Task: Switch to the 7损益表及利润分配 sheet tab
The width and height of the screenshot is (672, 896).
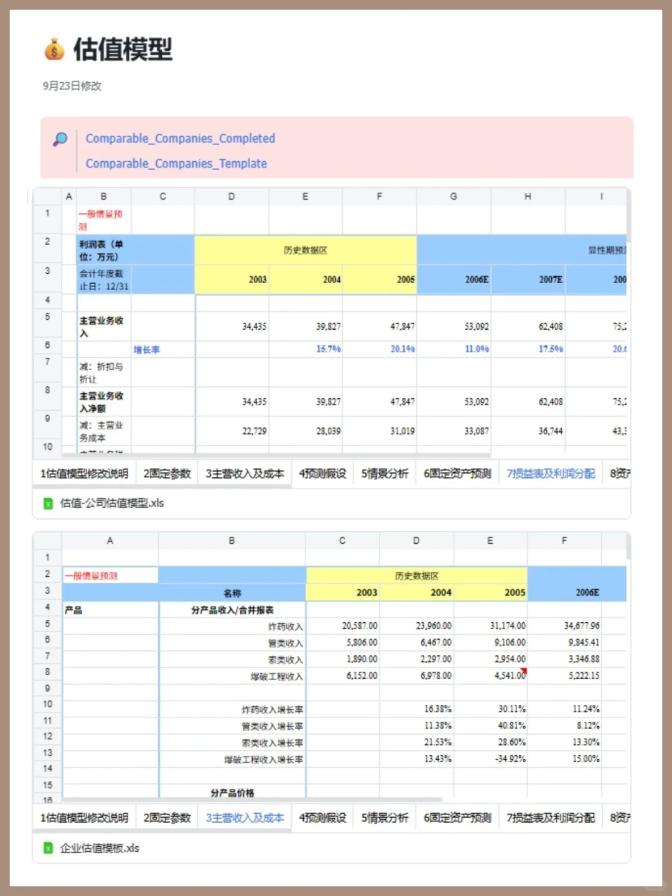Action: click(x=550, y=474)
